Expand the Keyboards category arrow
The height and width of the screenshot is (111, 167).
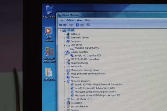(64, 67)
